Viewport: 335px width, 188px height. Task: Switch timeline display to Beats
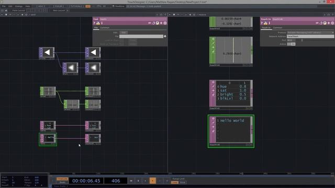(x=62, y=182)
